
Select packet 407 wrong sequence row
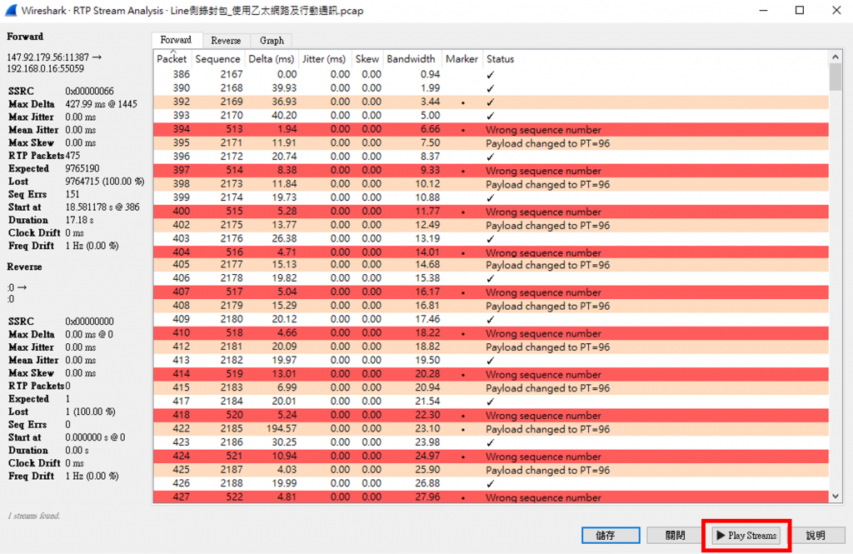coord(491,292)
